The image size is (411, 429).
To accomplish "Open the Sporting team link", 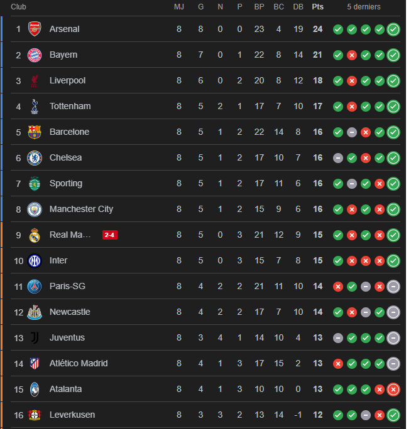I will point(65,183).
